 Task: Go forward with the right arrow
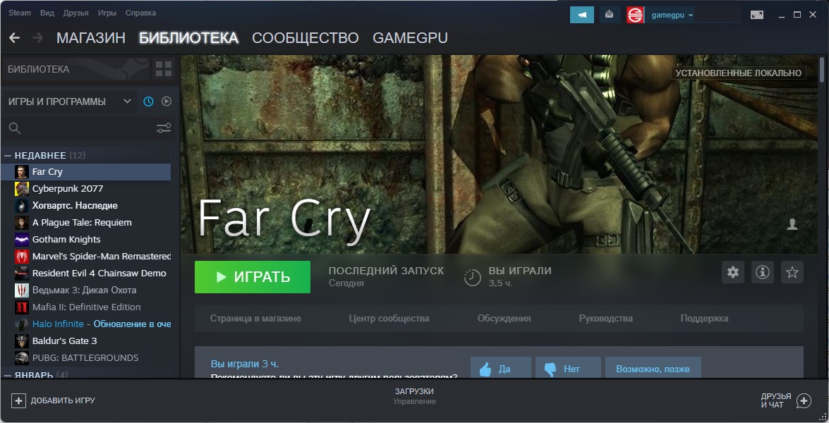point(37,37)
